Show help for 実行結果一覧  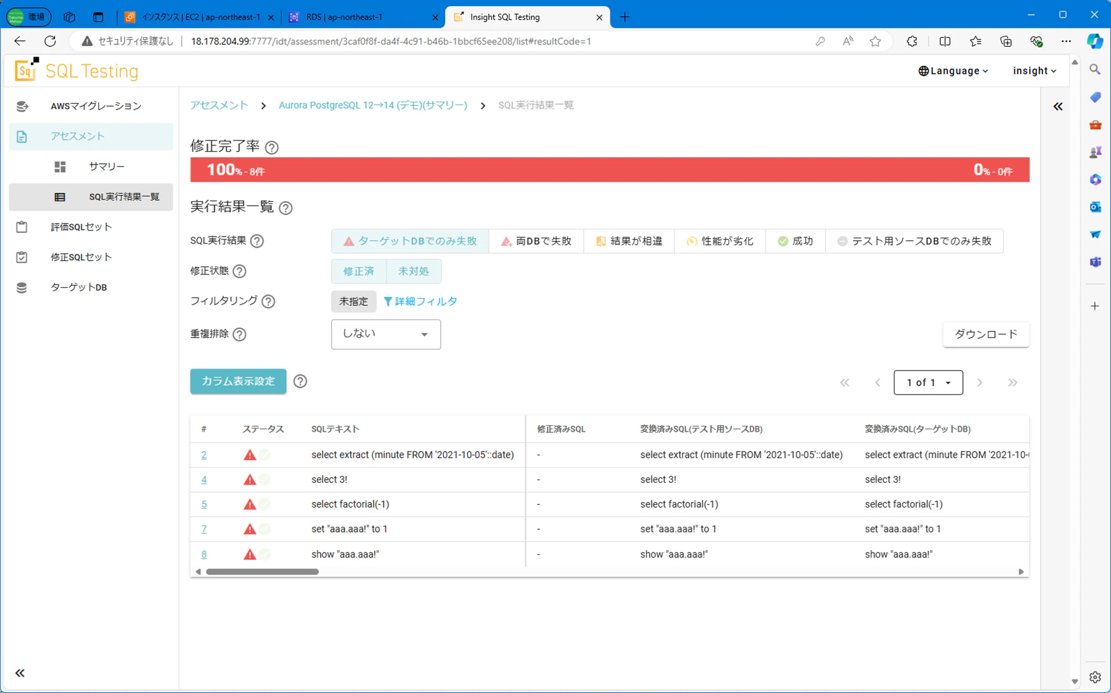(x=285, y=208)
